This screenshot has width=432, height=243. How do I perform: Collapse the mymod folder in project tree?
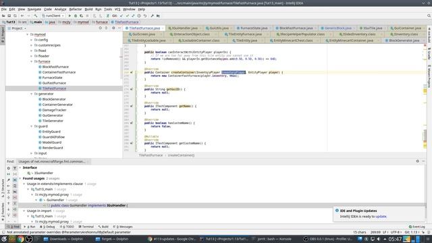pos(28,34)
